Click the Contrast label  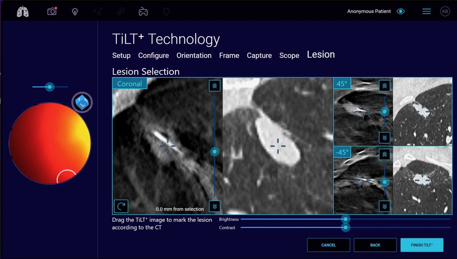tap(227, 228)
